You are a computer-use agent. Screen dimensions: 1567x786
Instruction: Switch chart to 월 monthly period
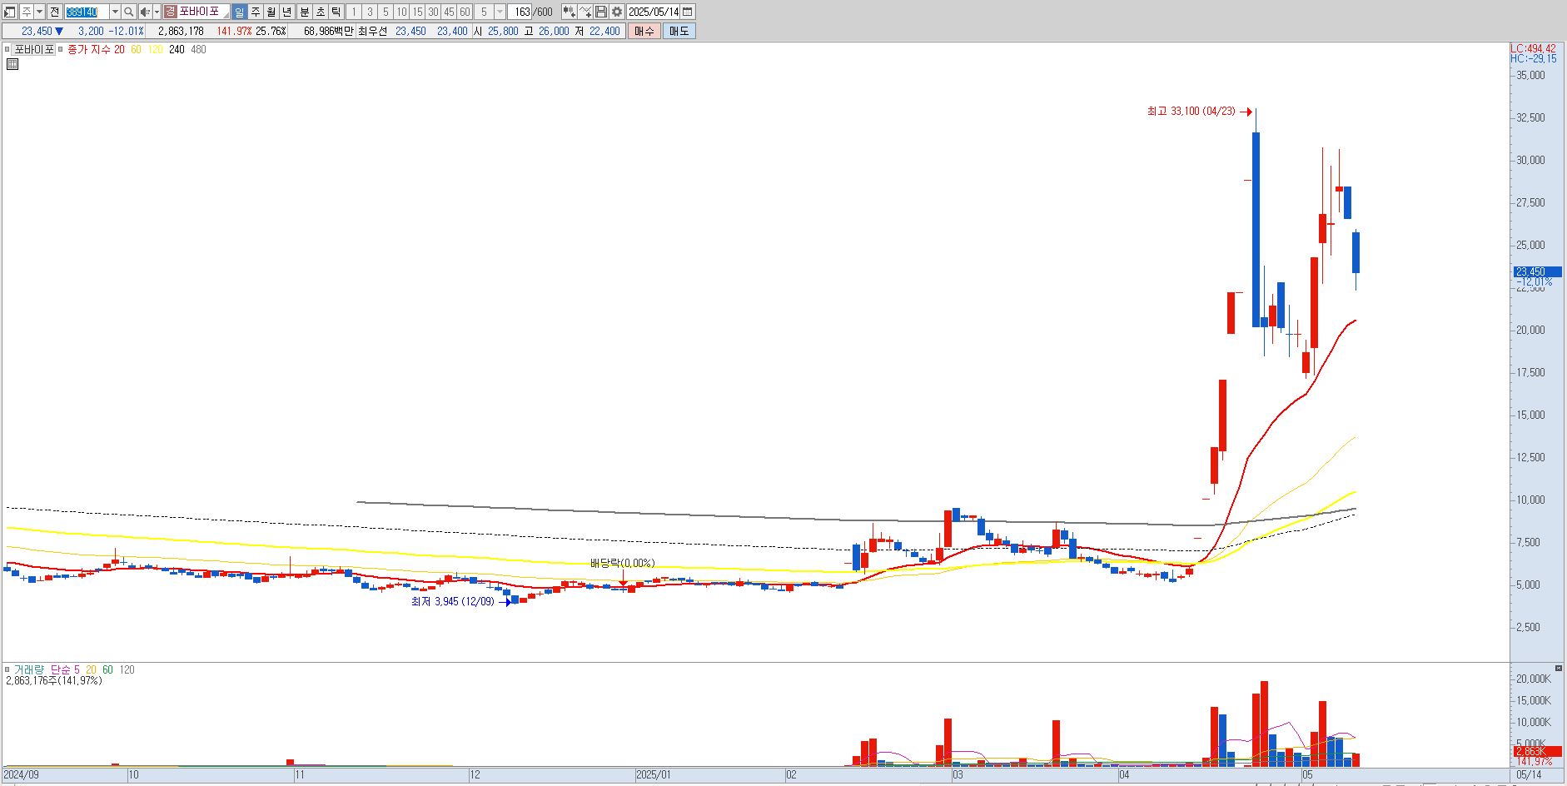coord(271,12)
